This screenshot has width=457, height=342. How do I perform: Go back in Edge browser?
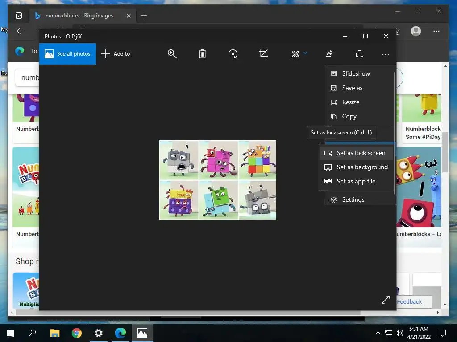point(21,31)
